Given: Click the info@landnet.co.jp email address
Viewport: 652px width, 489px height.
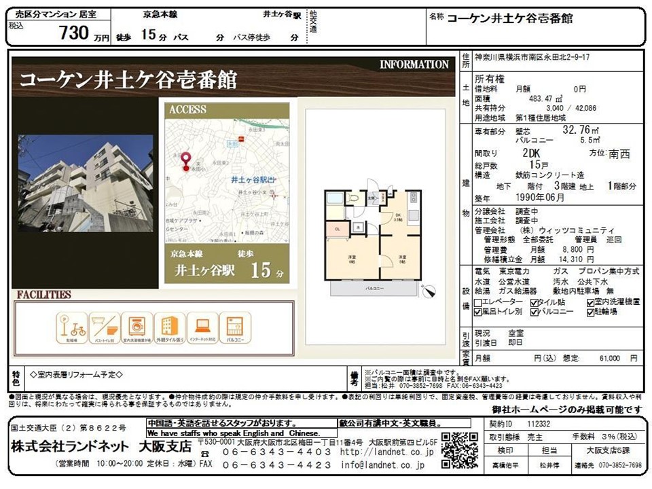Looking at the screenshot, I should 382,465.
